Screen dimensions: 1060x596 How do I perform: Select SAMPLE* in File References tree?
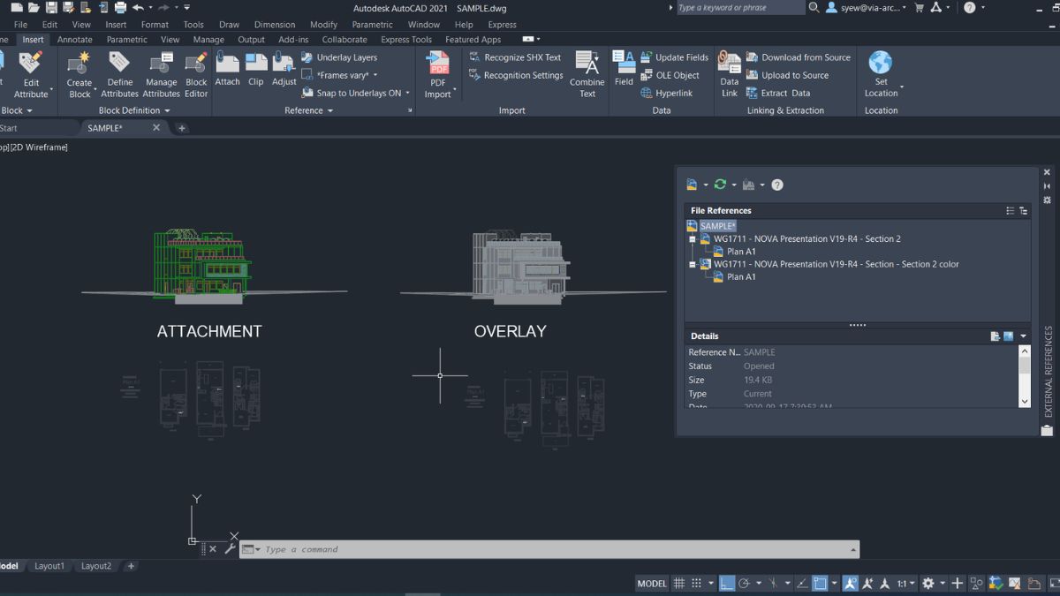(717, 227)
